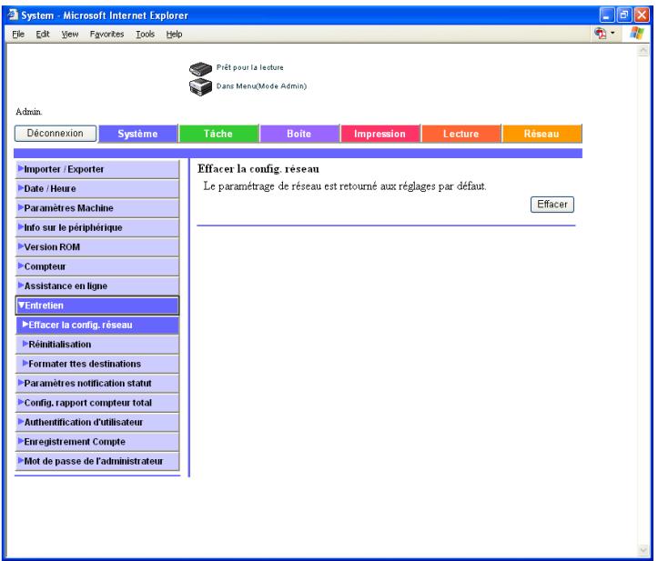
Task: Click the Internet Explorer title bar icon
Action: 13,15
